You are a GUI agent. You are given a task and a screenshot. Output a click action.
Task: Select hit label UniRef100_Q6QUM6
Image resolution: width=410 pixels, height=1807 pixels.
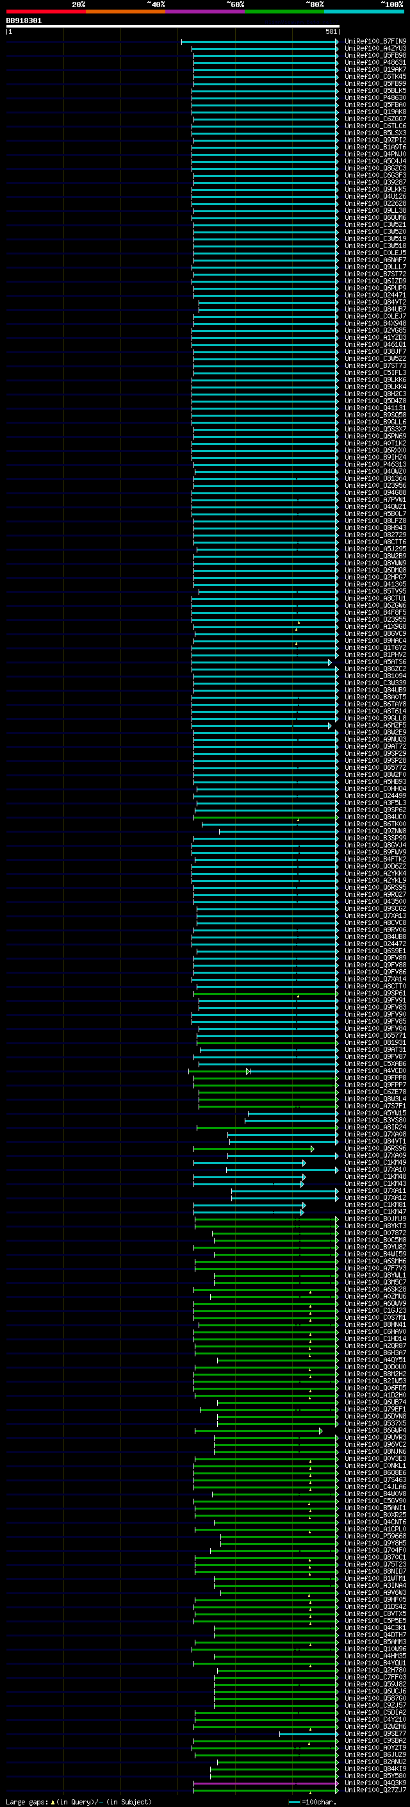(x=375, y=217)
